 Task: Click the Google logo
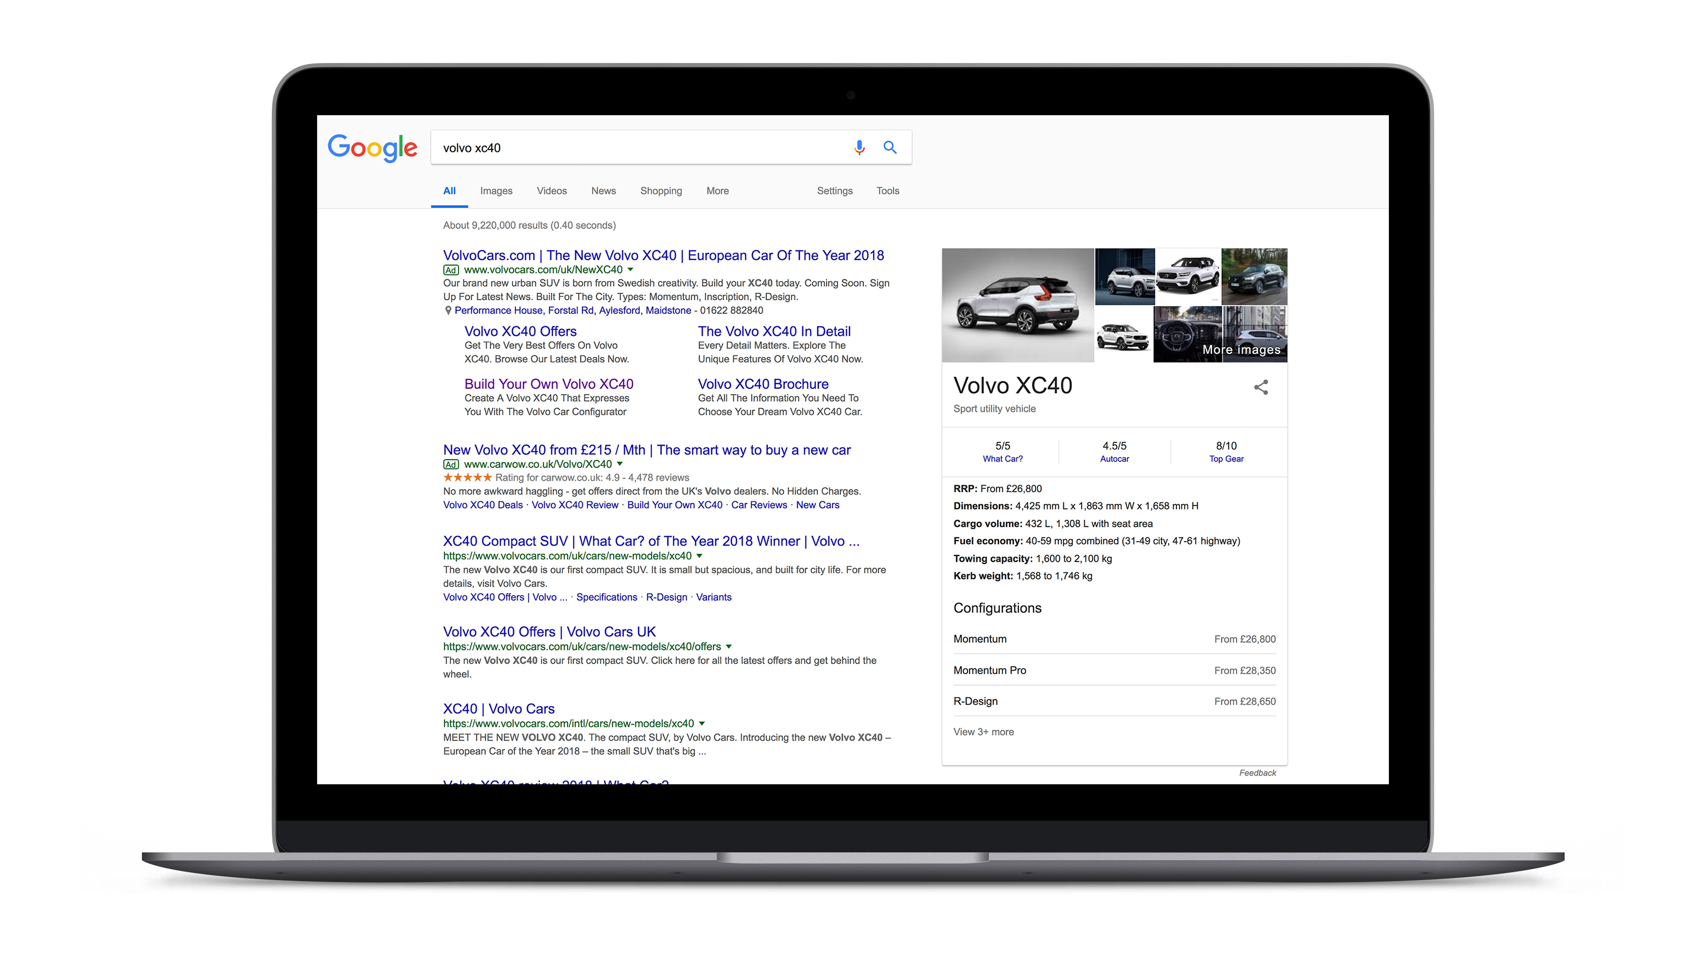point(373,147)
